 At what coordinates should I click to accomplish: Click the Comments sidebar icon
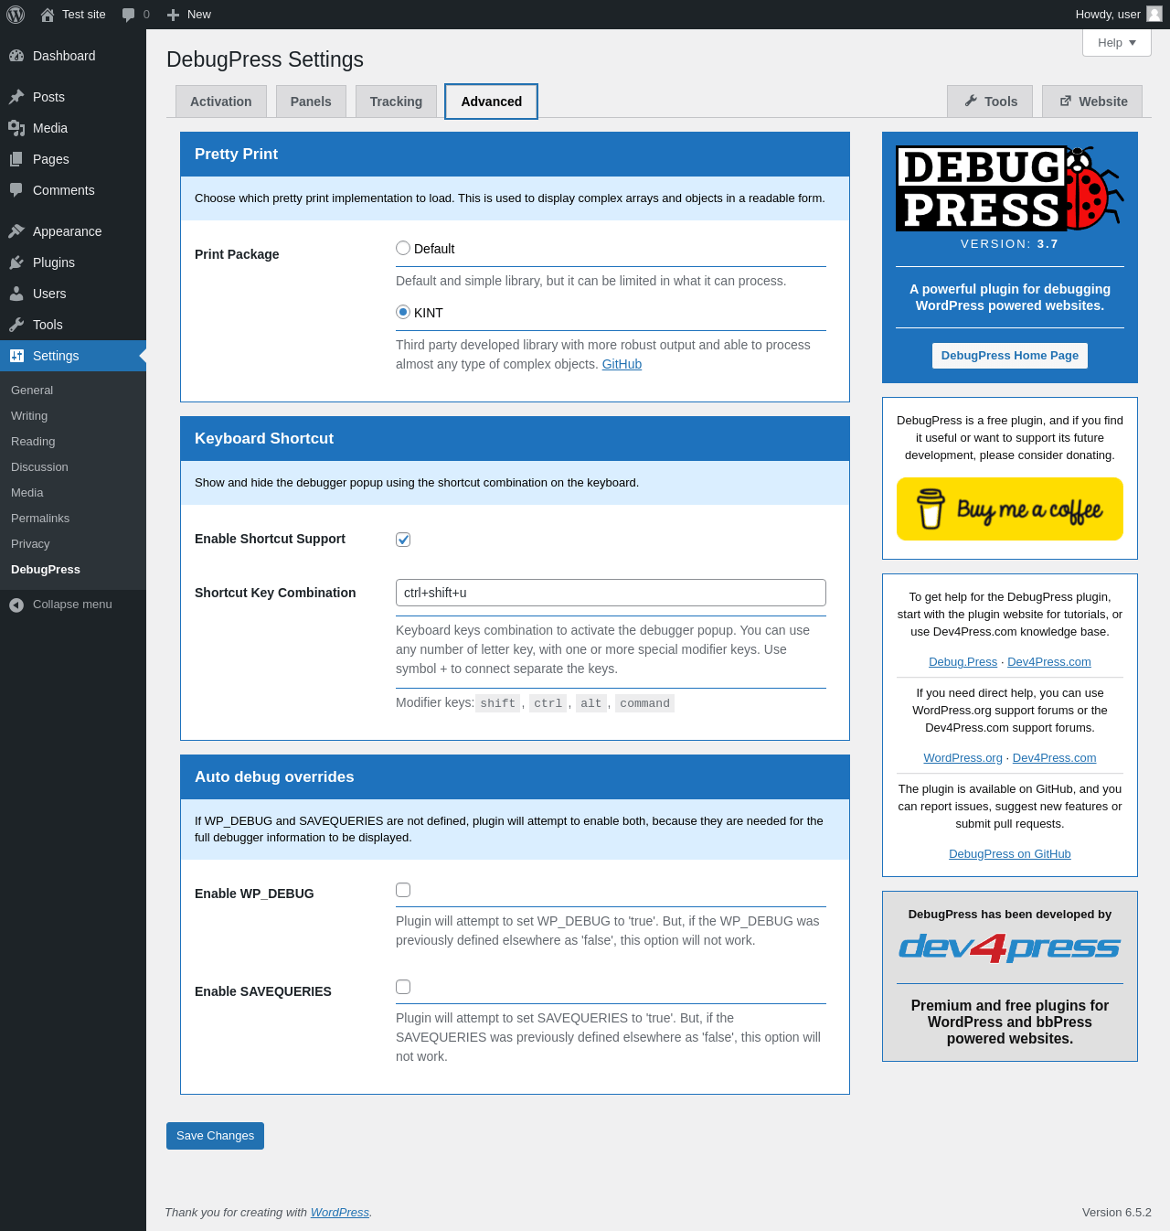coord(16,190)
